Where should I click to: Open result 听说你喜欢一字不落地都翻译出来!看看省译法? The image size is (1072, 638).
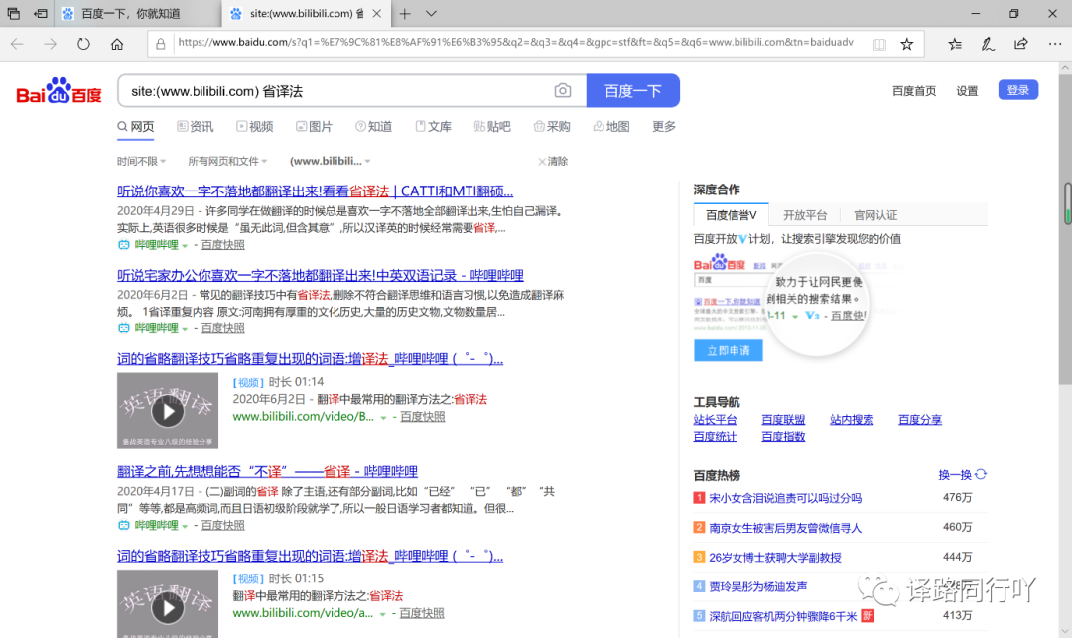[316, 191]
